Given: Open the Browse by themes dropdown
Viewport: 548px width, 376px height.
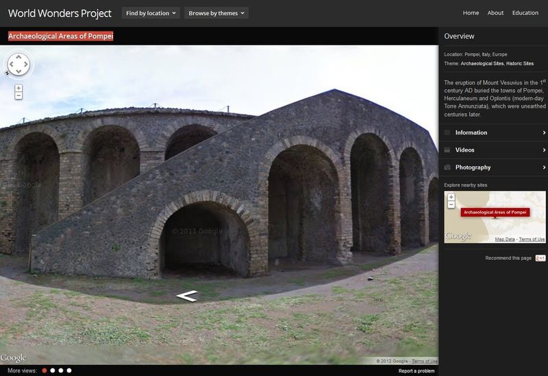Looking at the screenshot, I should pos(216,13).
